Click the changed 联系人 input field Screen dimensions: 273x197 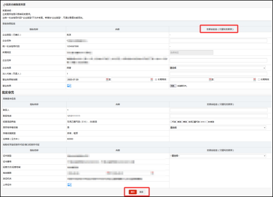coord(219,110)
